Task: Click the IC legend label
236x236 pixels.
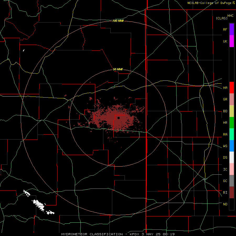Action: [x=225, y=169]
